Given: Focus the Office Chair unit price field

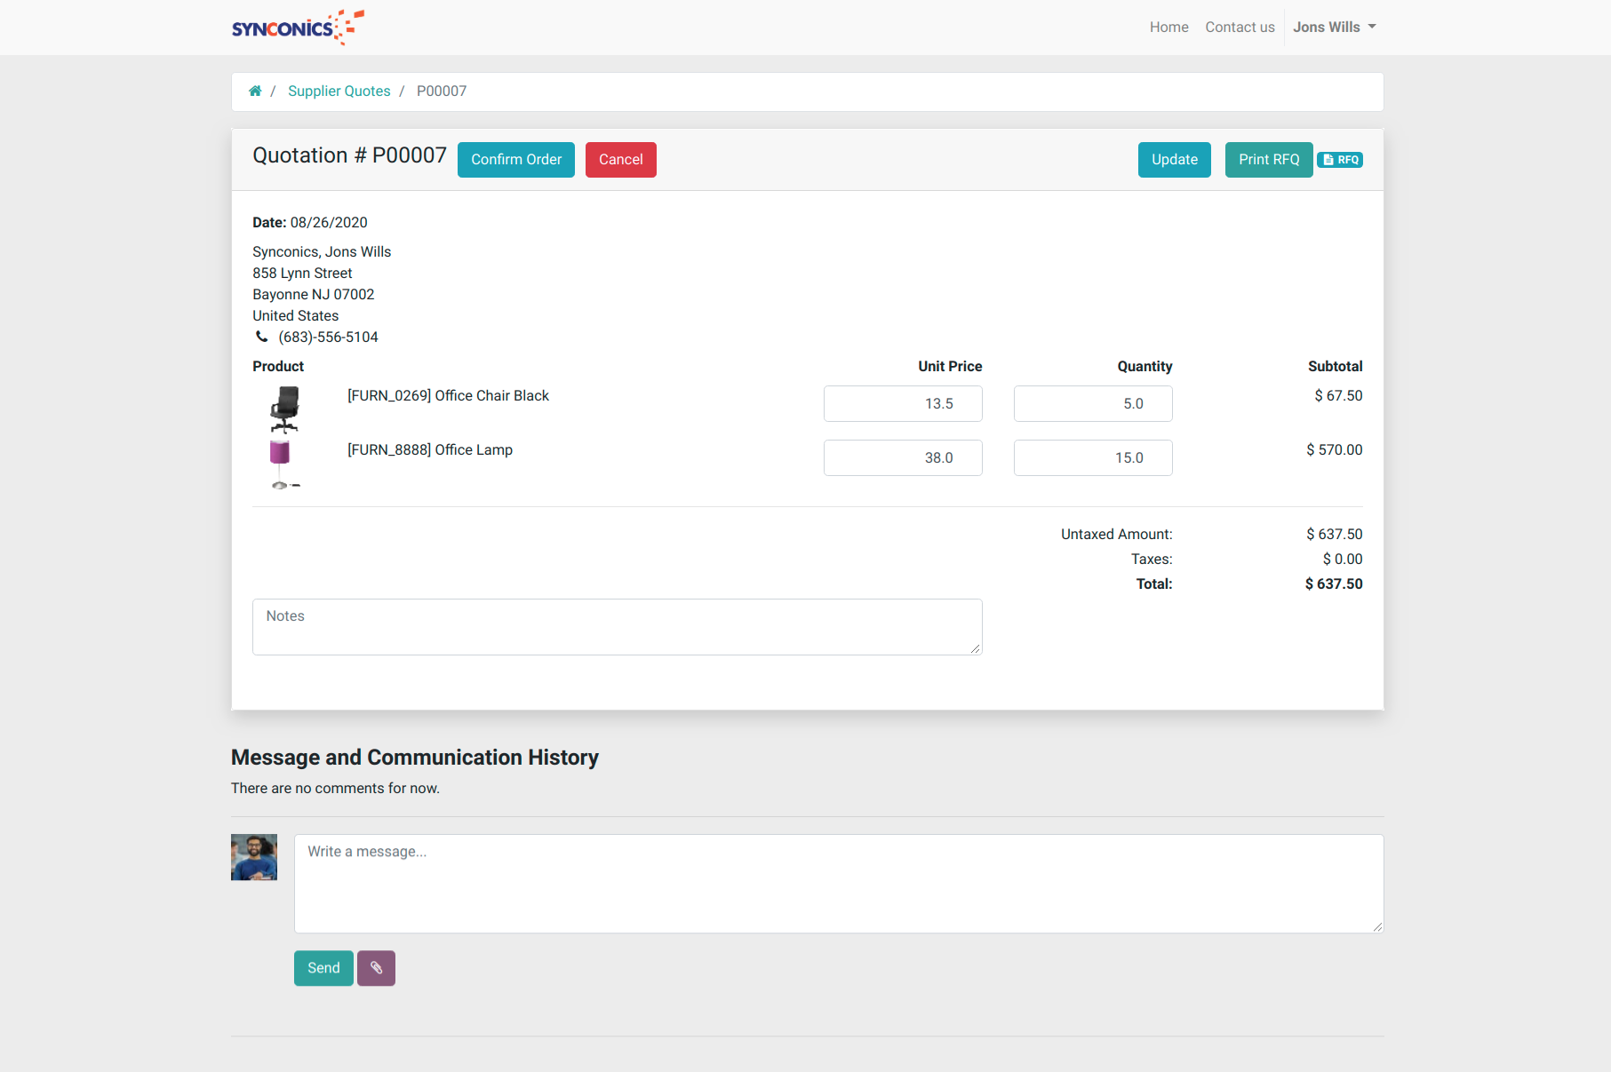Looking at the screenshot, I should pyautogui.click(x=903, y=404).
